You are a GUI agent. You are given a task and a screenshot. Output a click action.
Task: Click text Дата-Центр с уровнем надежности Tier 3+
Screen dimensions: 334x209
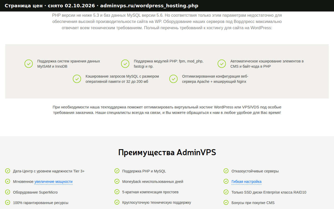[x=49, y=171]
